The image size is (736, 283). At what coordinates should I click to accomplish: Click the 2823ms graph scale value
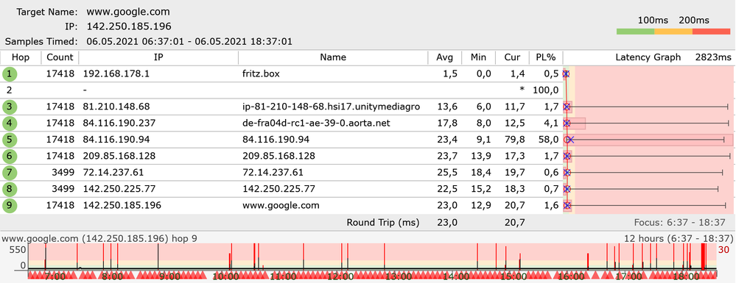point(713,57)
